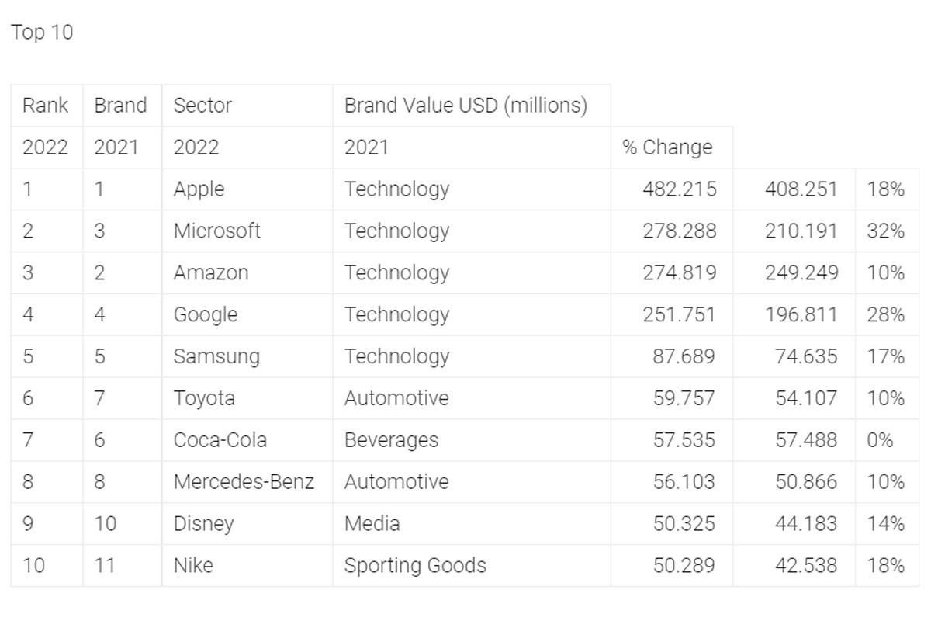931x621 pixels.
Task: Click the 'Brand Value USD (millions)' header
Action: pyautogui.click(x=465, y=106)
